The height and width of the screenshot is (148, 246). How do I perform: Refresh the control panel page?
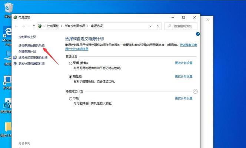pyautogui.click(x=158, y=26)
